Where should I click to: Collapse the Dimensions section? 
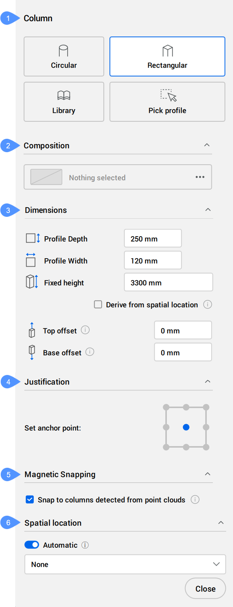tap(208, 210)
